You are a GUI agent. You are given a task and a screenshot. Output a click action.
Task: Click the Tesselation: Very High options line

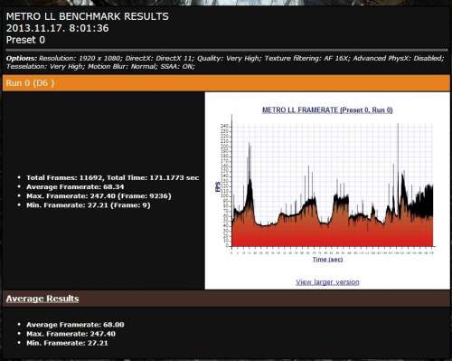click(100, 66)
